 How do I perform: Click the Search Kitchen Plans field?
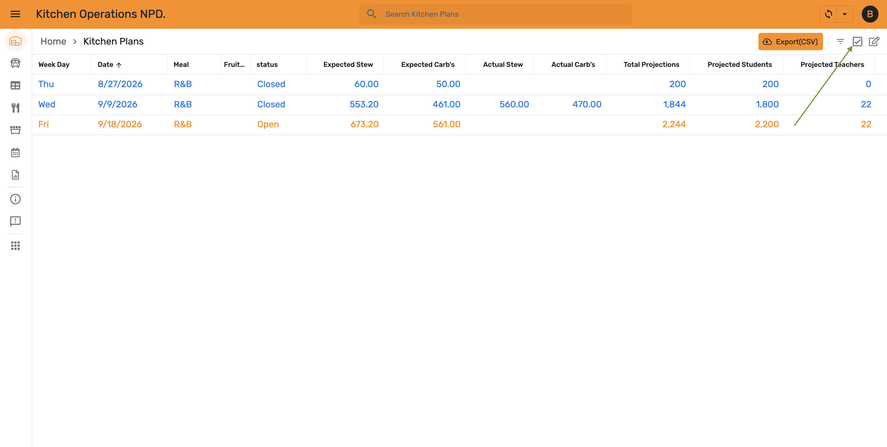(x=495, y=14)
